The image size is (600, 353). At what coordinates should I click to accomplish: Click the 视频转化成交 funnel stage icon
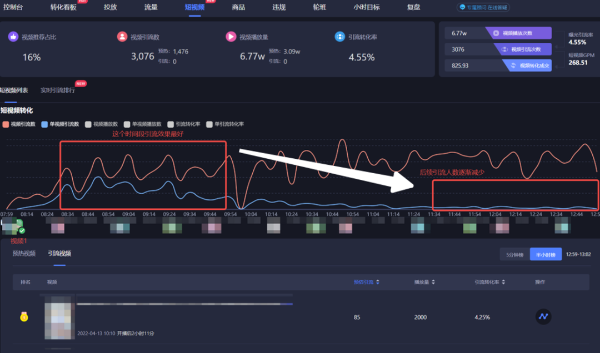[x=513, y=65]
